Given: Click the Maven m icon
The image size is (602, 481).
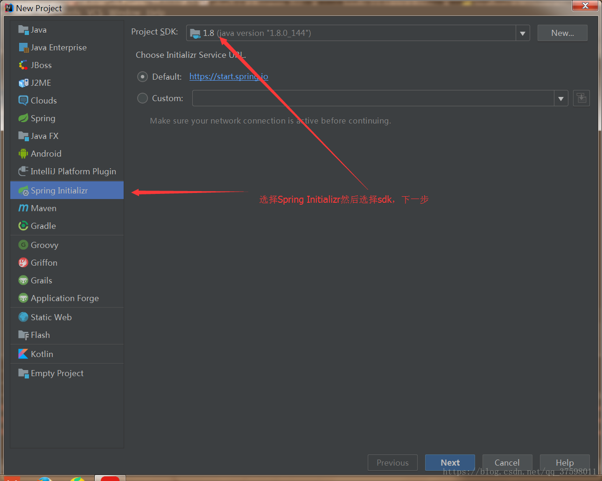Looking at the screenshot, I should 23,208.
